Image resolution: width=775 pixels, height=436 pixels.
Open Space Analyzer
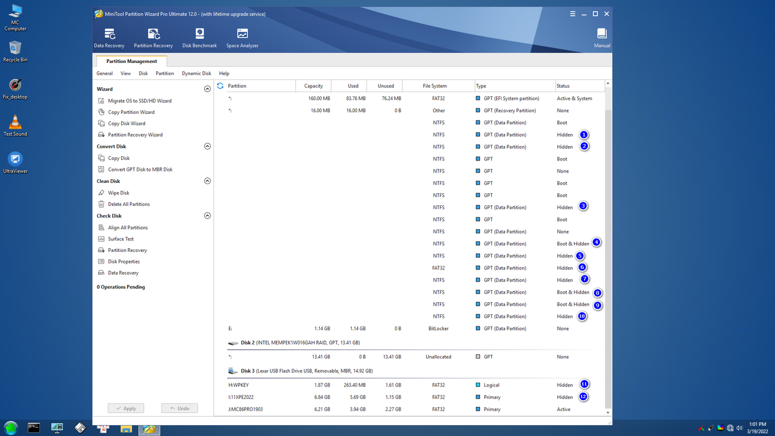[x=242, y=38]
